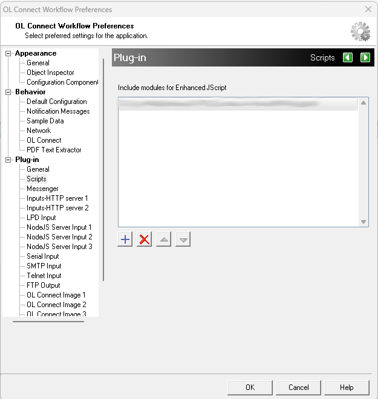Open PDF Text Extractor settings
378x399 pixels.
[x=54, y=150]
